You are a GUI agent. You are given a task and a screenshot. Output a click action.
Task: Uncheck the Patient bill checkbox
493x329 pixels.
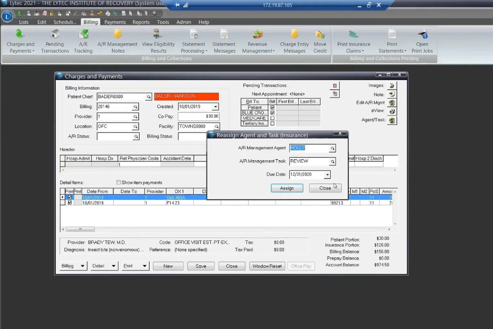click(272, 107)
